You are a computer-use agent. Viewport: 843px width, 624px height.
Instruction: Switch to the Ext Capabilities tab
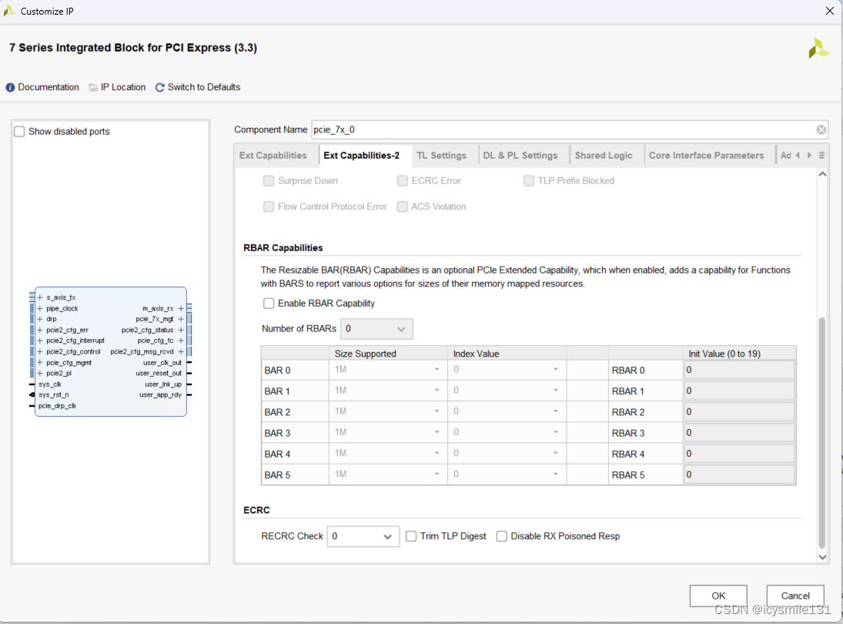pos(273,156)
